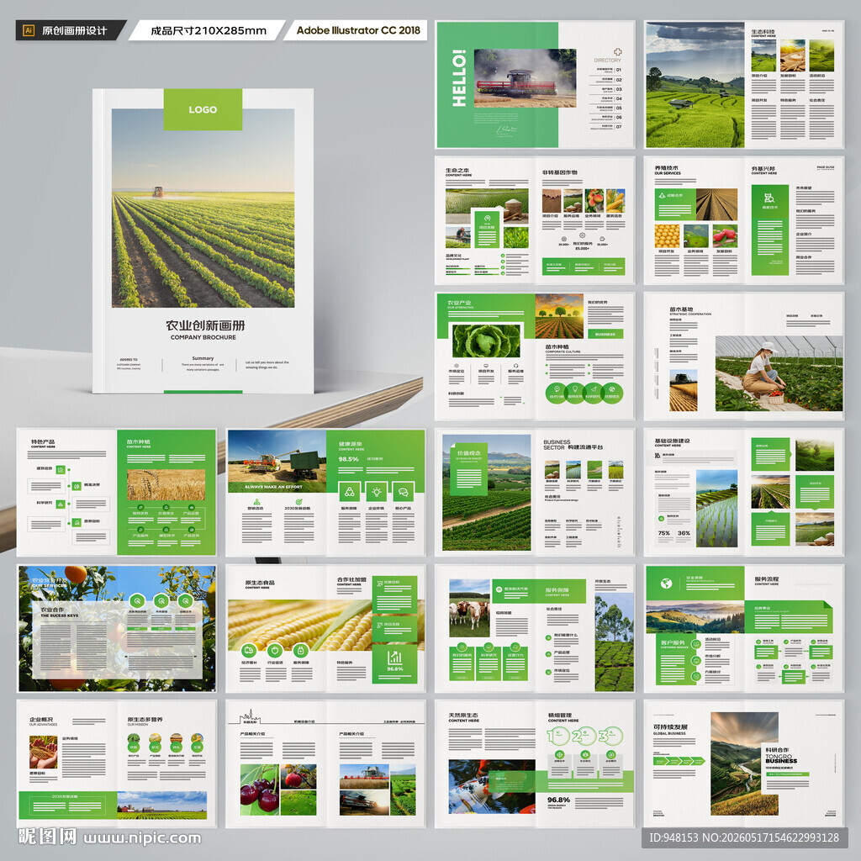Click the COMPANY BROCHURE subtitle on cover
The image size is (861, 861).
click(203, 337)
